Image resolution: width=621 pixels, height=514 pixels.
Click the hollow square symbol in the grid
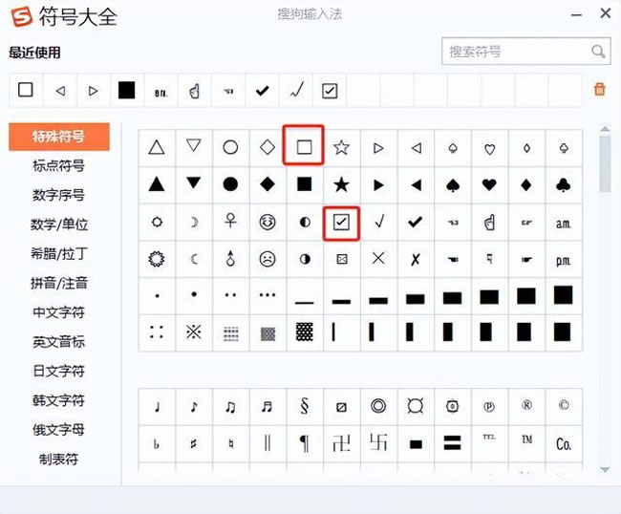pyautogui.click(x=304, y=147)
